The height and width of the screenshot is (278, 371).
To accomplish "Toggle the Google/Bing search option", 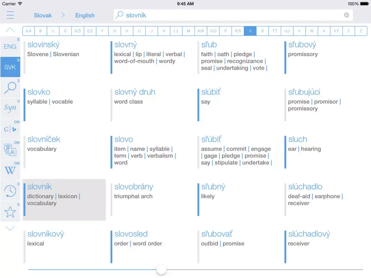I will 10,129.
